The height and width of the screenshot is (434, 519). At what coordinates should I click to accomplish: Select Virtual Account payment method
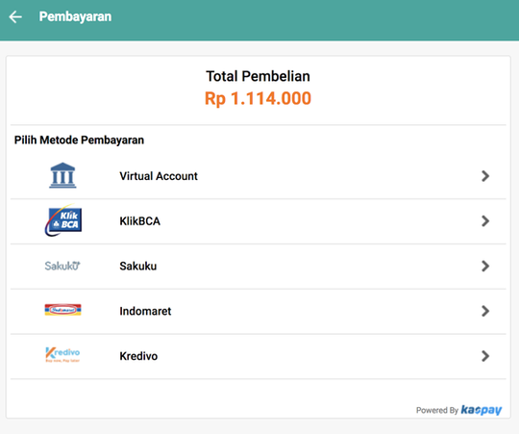pos(259,176)
